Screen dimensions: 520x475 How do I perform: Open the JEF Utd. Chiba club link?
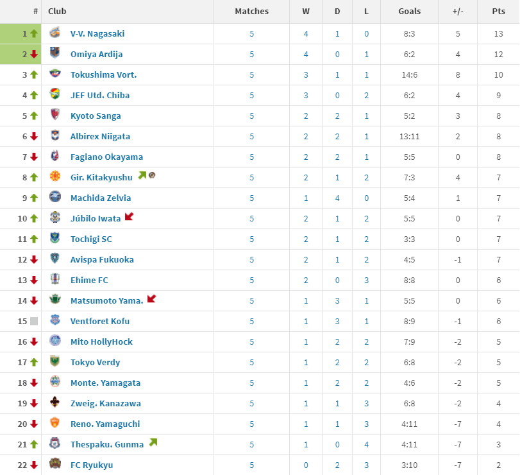click(100, 95)
